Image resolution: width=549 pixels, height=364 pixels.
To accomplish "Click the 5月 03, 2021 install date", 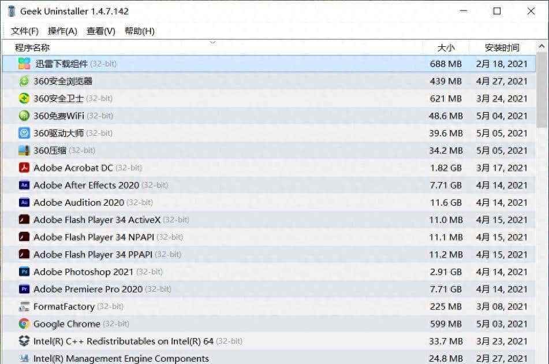I will 502,324.
